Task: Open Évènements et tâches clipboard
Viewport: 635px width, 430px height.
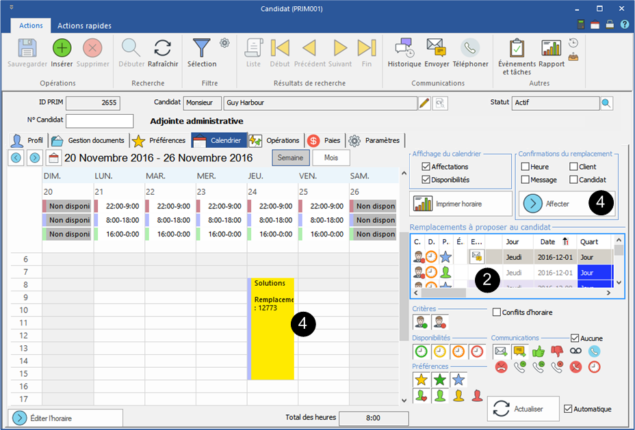Action: click(x=517, y=49)
